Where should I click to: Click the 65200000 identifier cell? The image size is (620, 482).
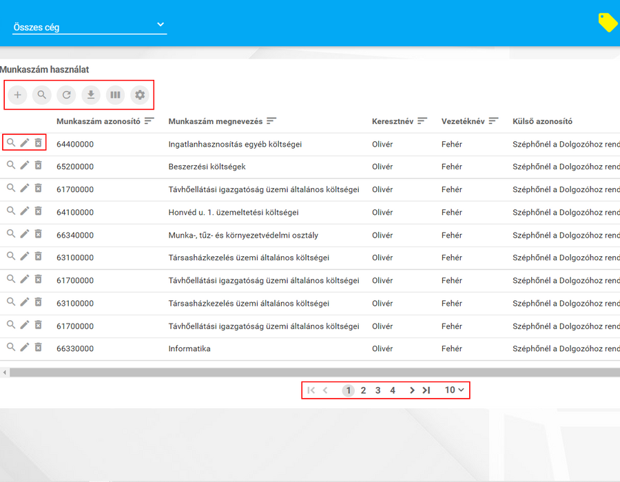click(x=75, y=167)
